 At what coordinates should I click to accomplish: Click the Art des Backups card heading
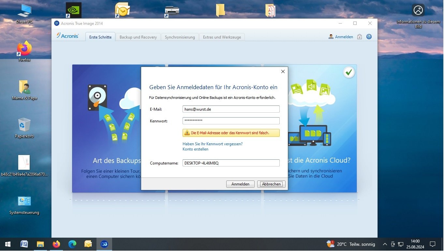[x=117, y=160]
